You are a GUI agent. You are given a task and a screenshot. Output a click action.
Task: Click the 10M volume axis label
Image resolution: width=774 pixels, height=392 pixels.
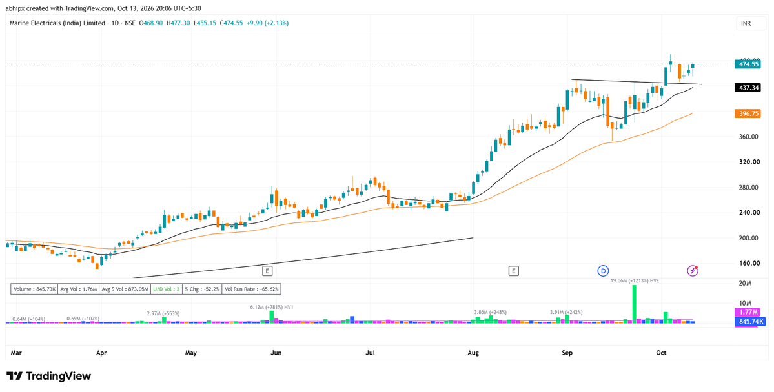(746, 303)
